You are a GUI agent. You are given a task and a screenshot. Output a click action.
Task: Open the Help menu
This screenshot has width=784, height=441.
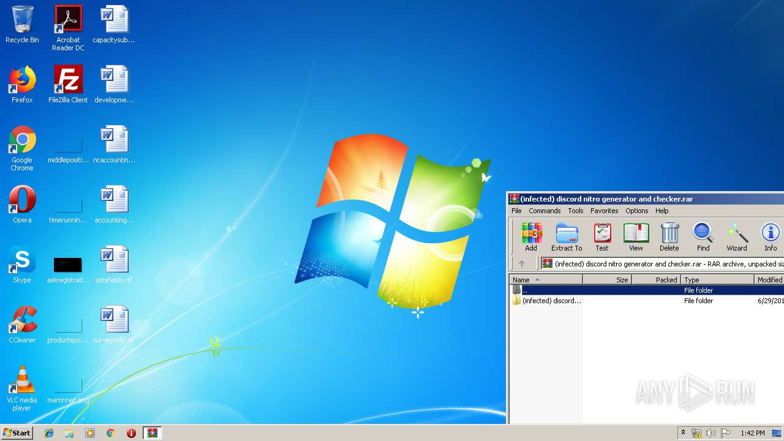tap(662, 211)
